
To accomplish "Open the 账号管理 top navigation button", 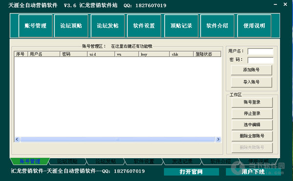I will click(x=36, y=26).
